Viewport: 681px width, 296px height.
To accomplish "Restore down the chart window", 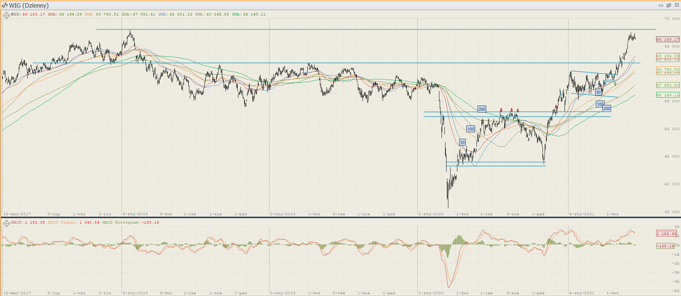I will tap(668, 5).
